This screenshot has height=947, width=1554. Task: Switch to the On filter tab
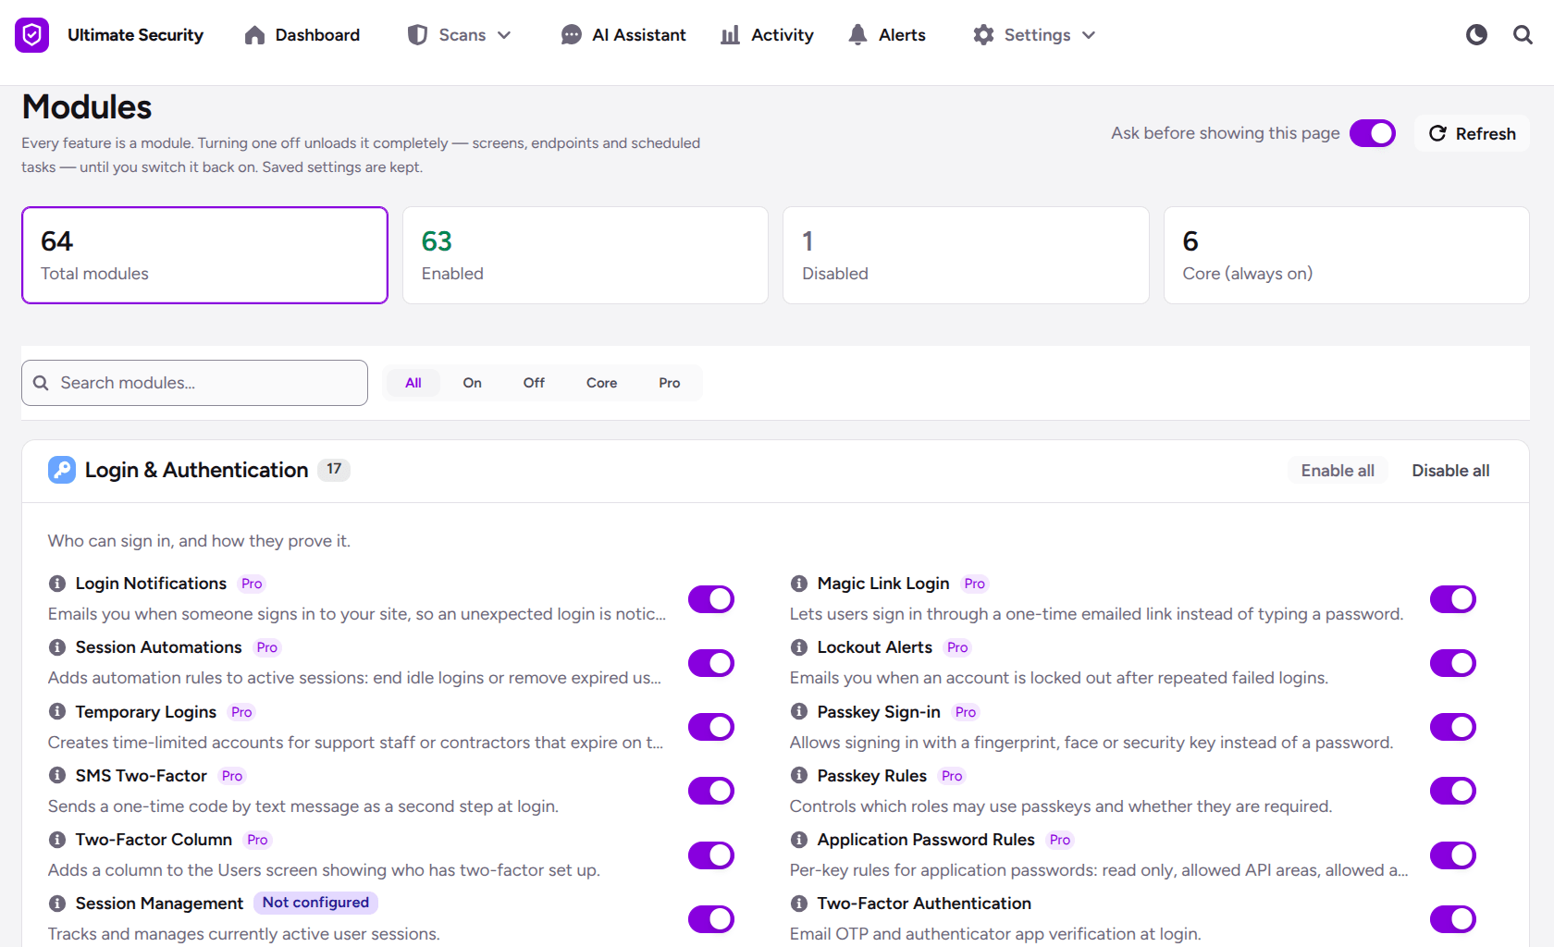[472, 383]
